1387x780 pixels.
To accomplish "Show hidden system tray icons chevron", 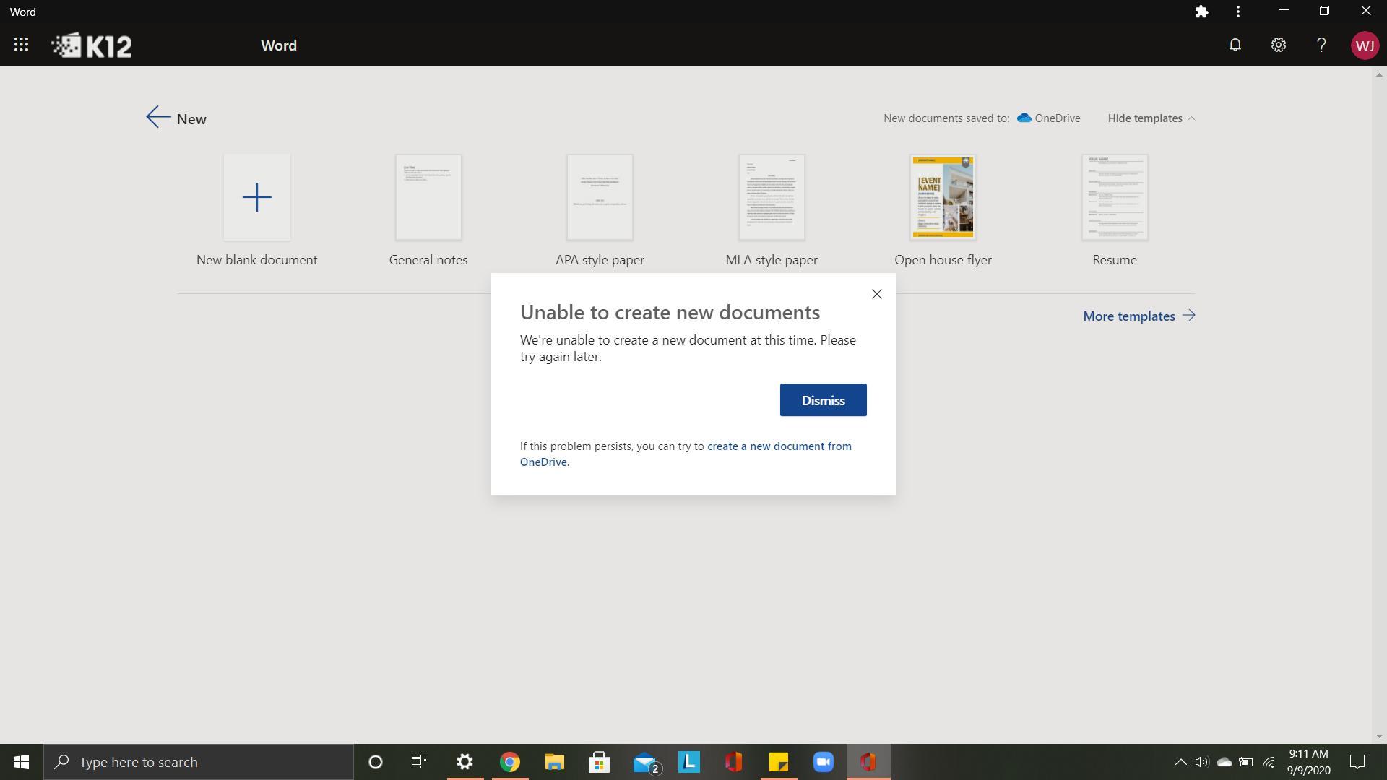I will [1180, 762].
